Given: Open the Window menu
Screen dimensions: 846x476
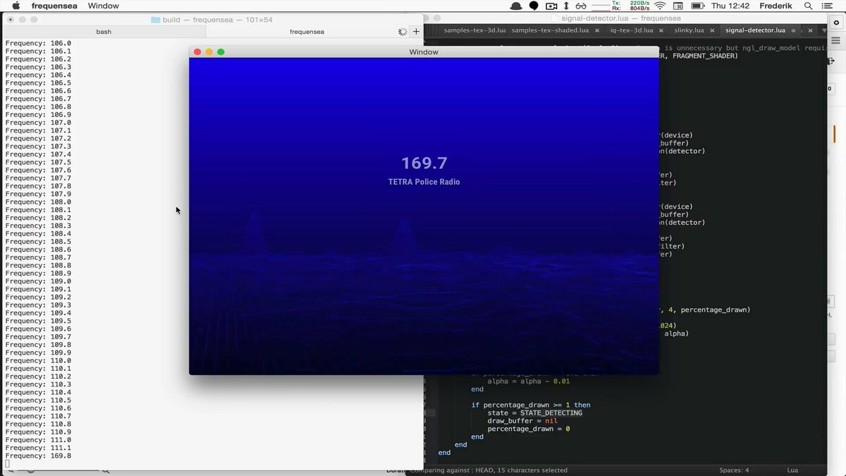Looking at the screenshot, I should click(103, 6).
